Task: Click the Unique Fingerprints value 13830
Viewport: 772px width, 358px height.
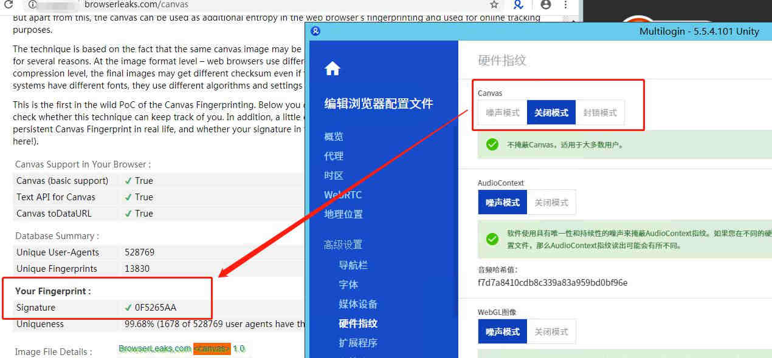Action: pyautogui.click(x=137, y=269)
